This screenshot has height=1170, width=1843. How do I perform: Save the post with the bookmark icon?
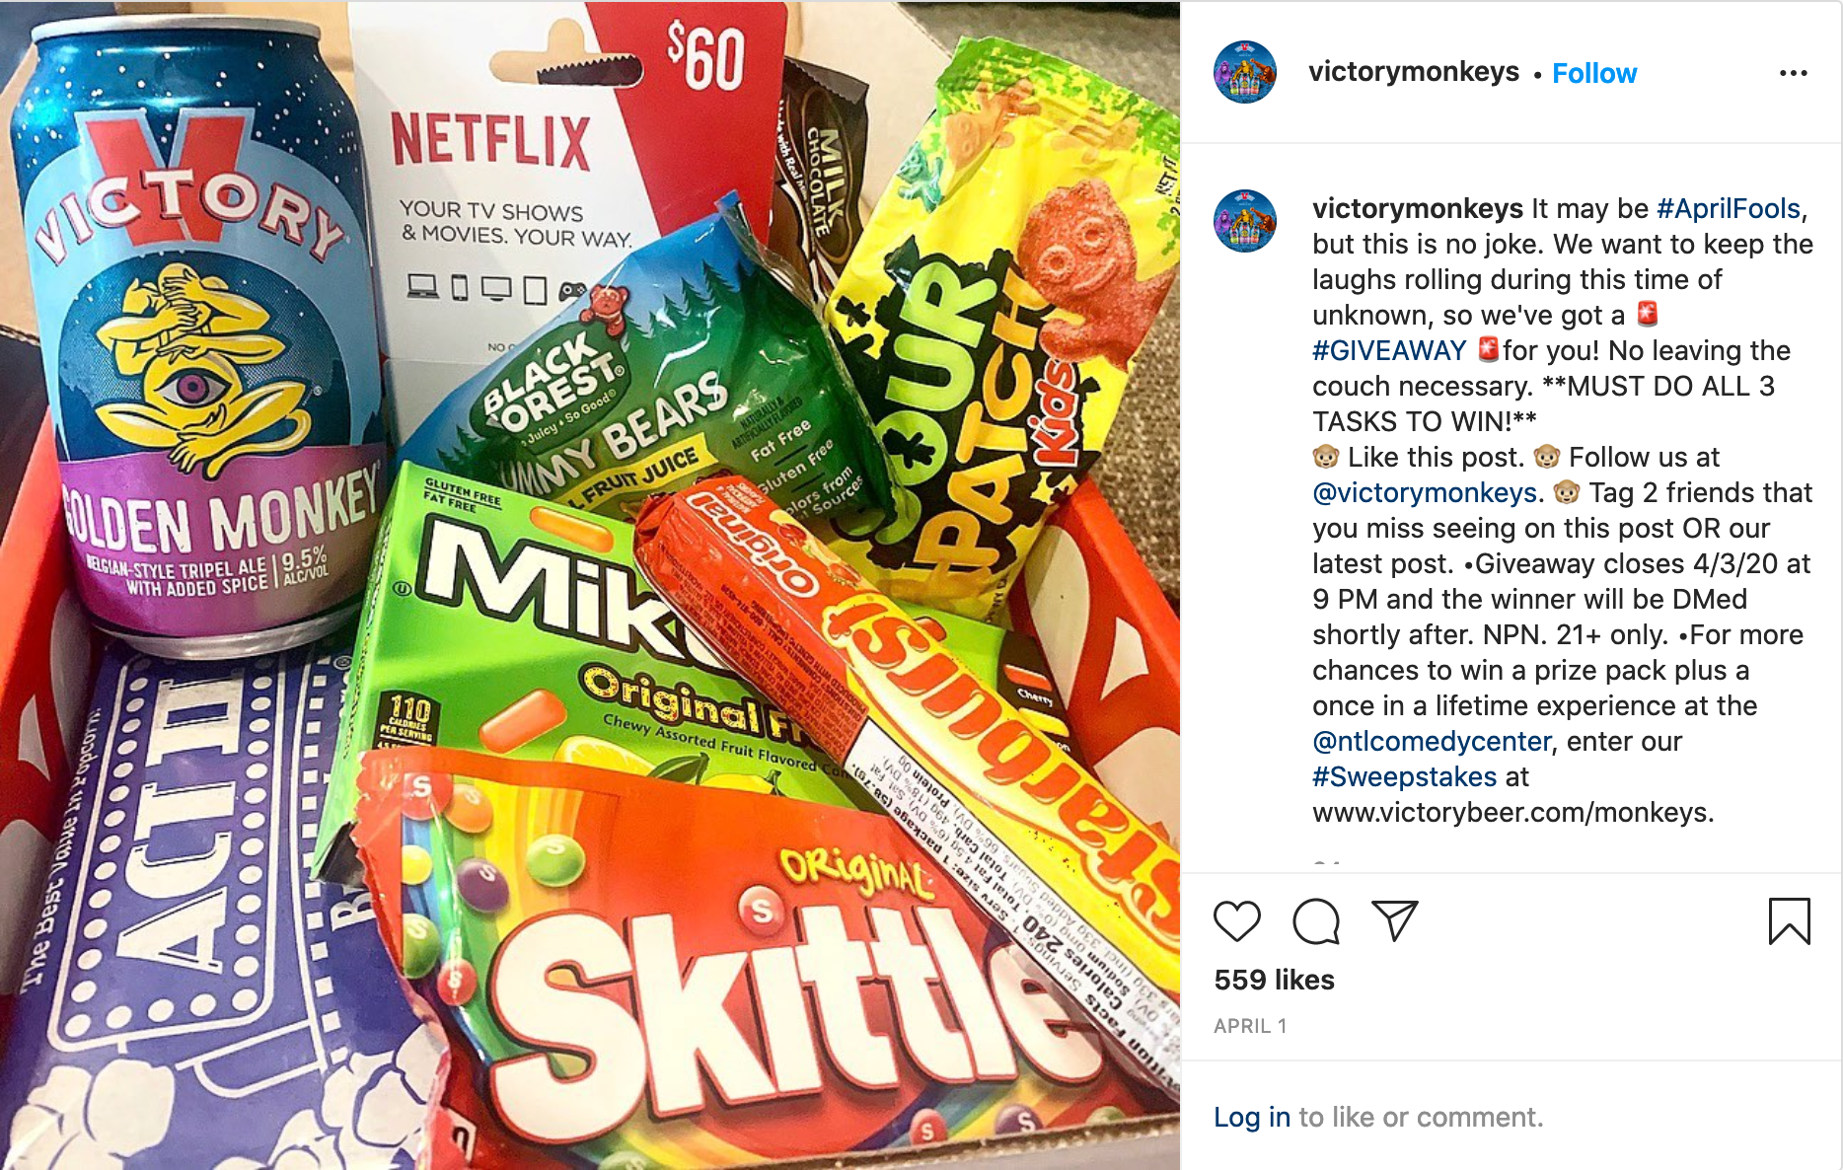[1789, 921]
